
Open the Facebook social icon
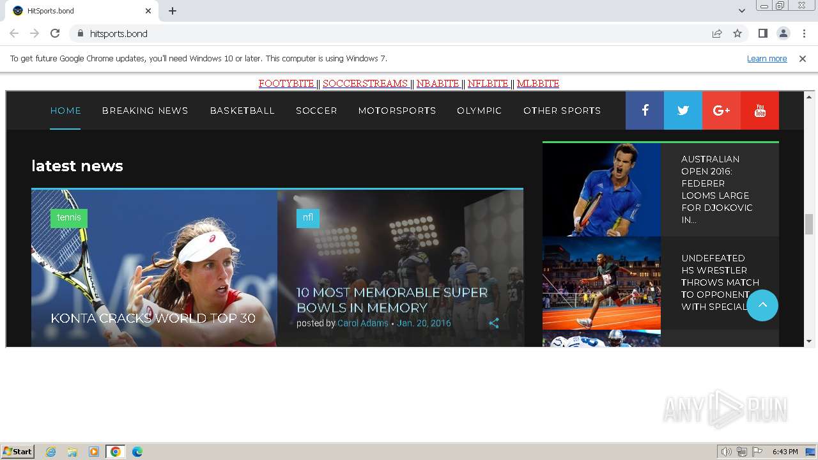[645, 111]
